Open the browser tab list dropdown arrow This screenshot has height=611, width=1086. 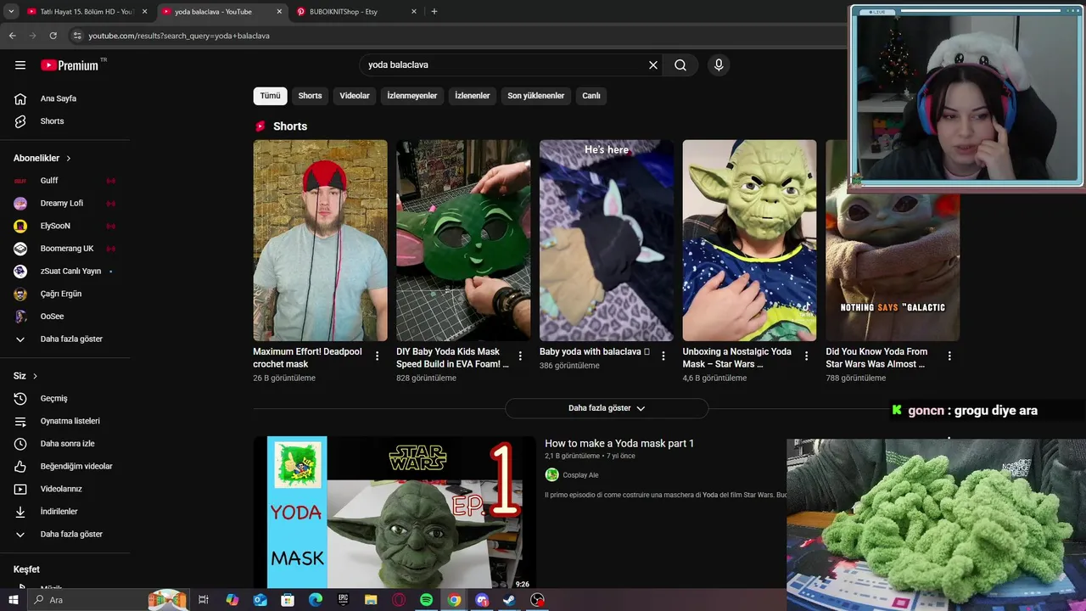coord(11,12)
